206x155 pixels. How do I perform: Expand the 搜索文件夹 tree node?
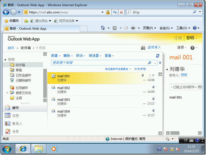click(x=7, y=93)
